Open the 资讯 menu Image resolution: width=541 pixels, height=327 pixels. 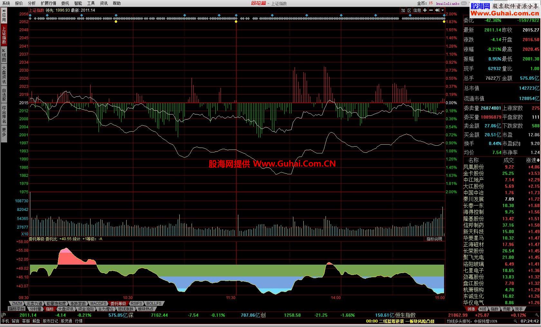[x=104, y=3]
